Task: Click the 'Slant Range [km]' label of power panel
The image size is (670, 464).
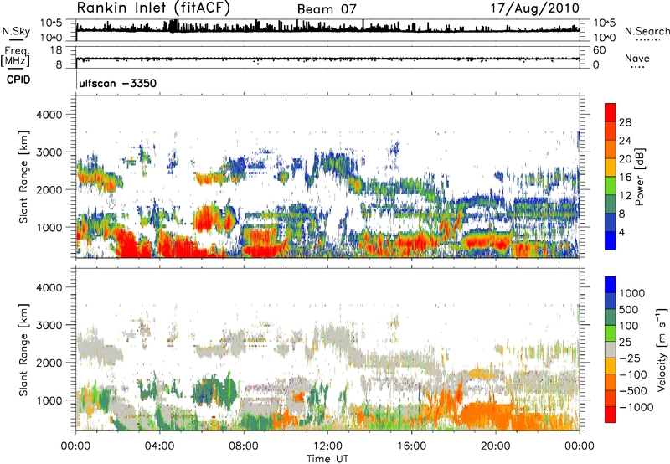Action: tap(23, 177)
